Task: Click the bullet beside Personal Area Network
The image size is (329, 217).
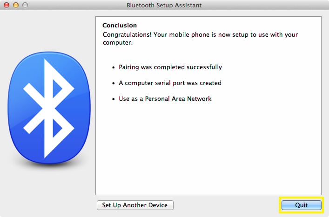Action: (114, 99)
